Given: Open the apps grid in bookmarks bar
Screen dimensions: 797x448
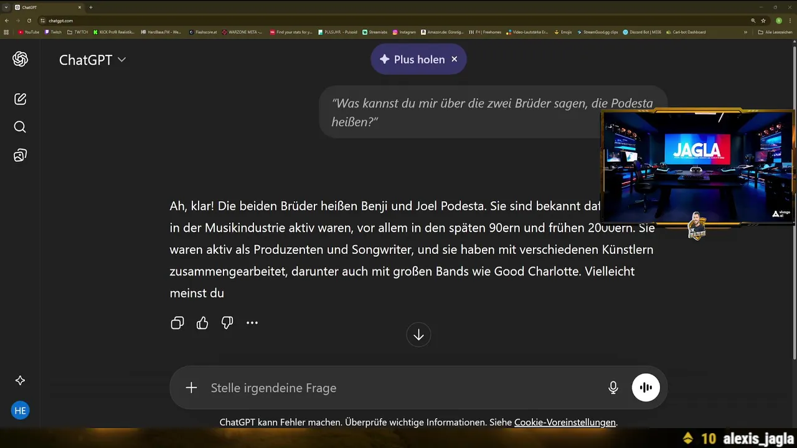Looking at the screenshot, I should coord(6,32).
